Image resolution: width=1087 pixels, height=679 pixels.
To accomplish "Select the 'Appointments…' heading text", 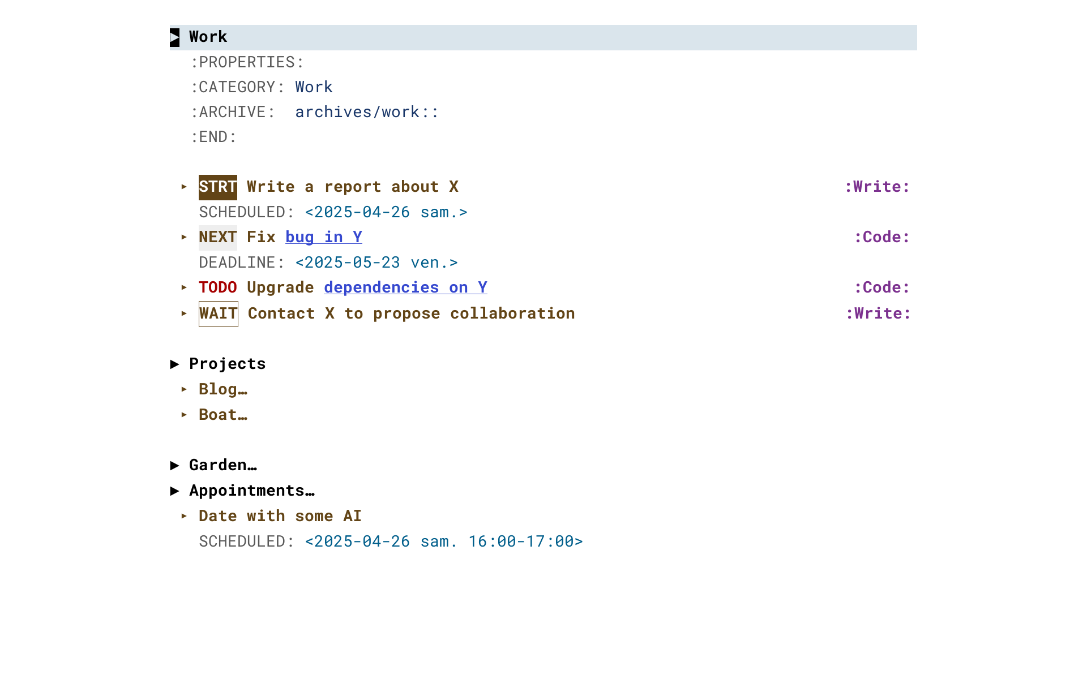I will click(252, 491).
